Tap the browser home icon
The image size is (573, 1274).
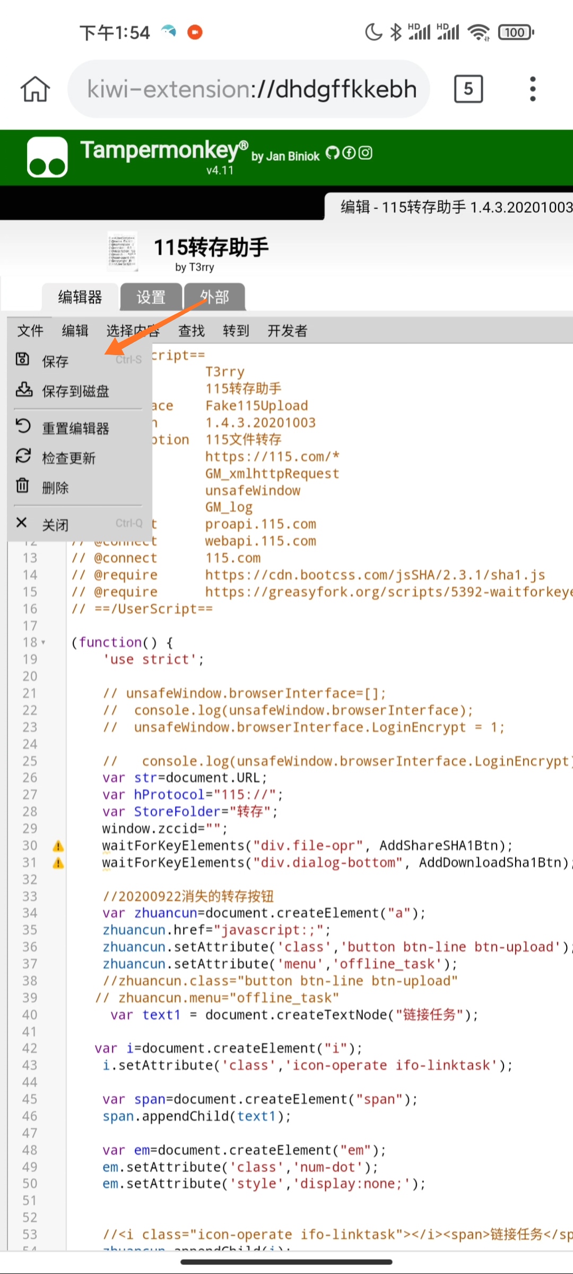pos(35,89)
